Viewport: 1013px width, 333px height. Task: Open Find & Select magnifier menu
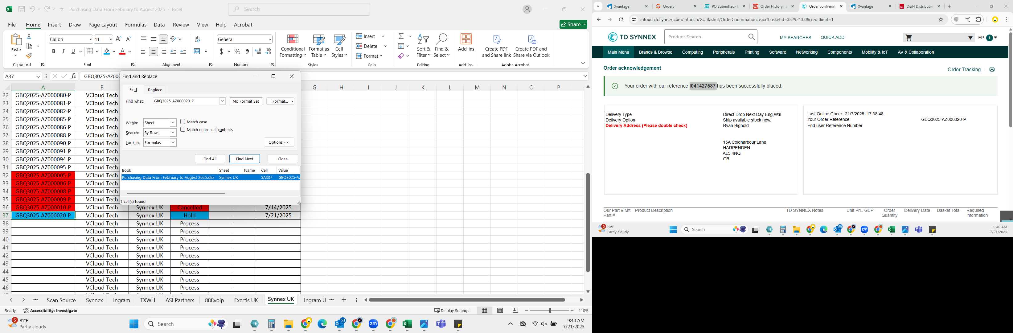(x=442, y=46)
